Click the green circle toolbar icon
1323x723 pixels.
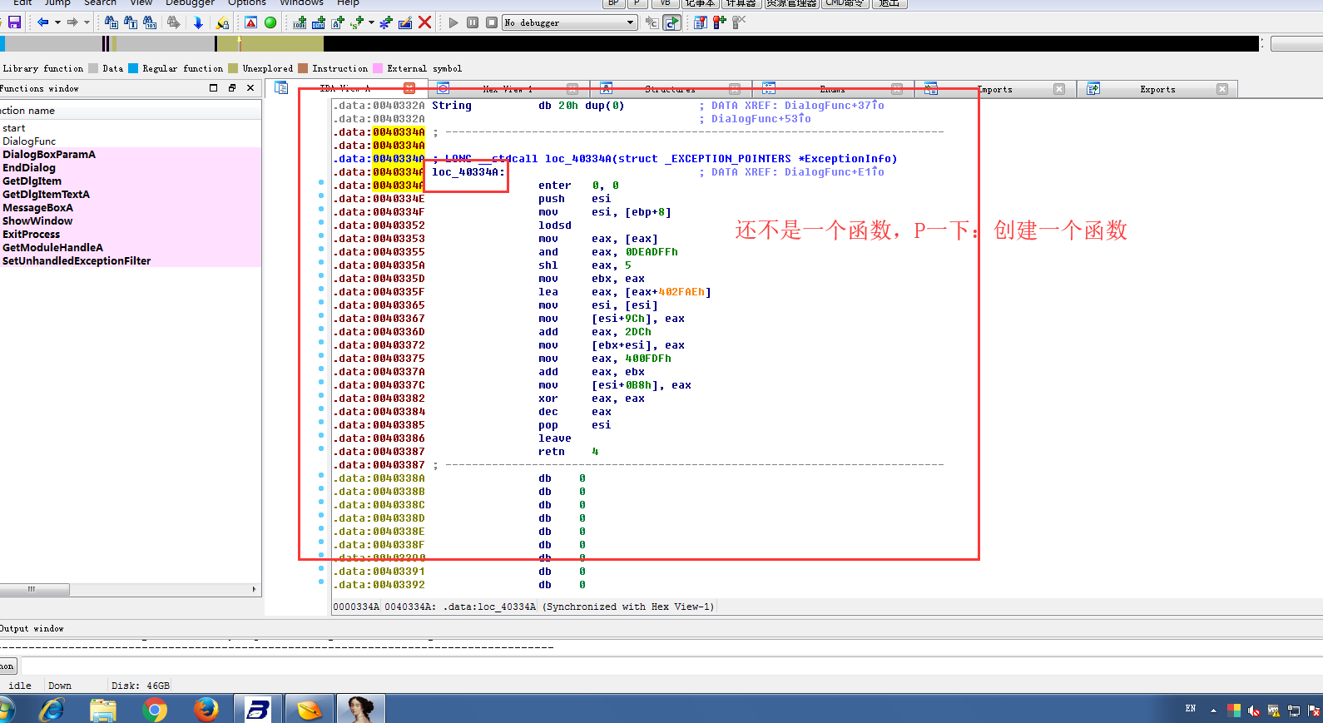coord(270,22)
